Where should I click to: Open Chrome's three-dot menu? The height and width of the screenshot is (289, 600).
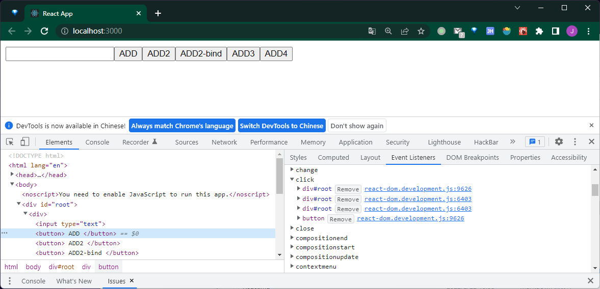(x=588, y=32)
